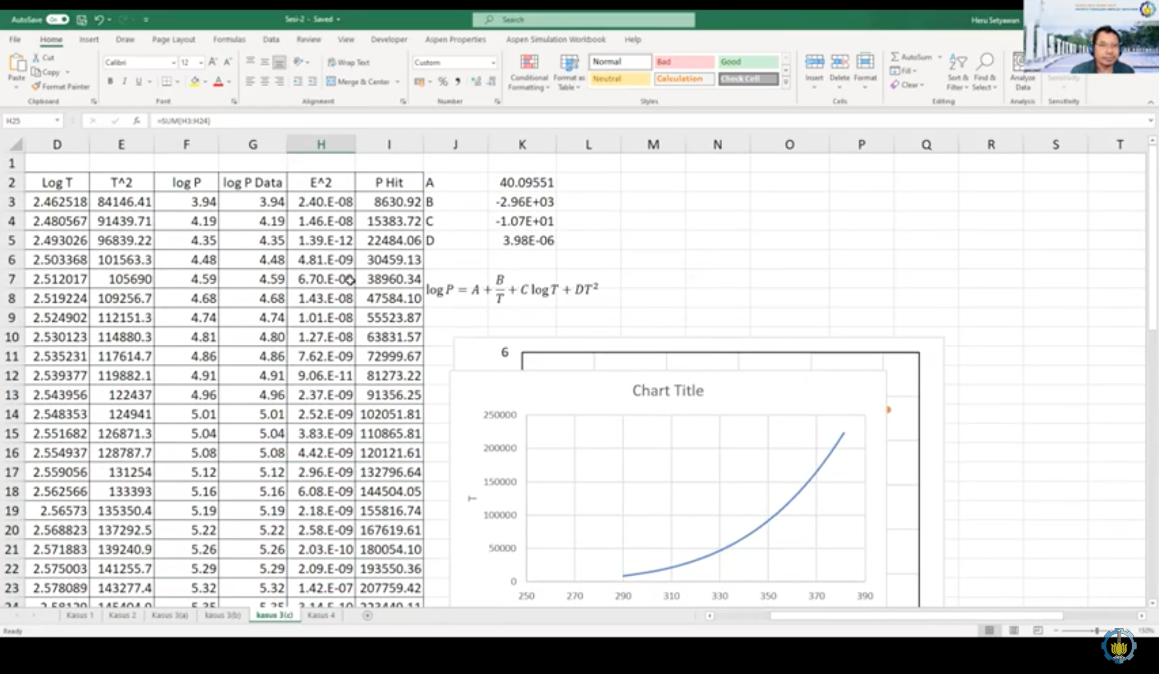
Task: Apply Bold formatting from ribbon
Action: click(110, 82)
